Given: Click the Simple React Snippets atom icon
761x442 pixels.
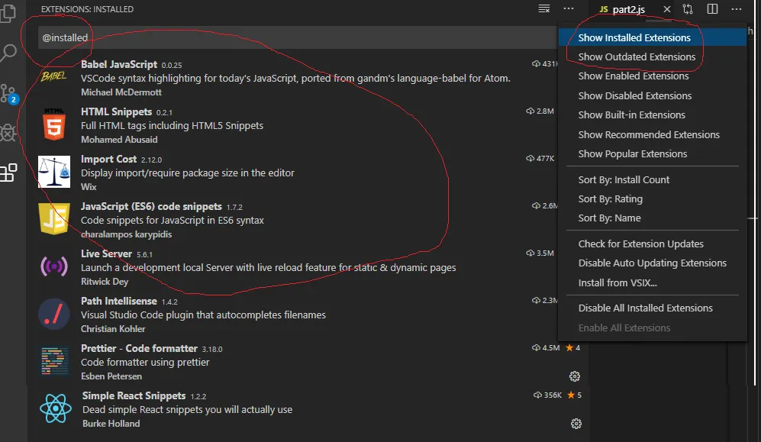Looking at the screenshot, I should [x=55, y=408].
